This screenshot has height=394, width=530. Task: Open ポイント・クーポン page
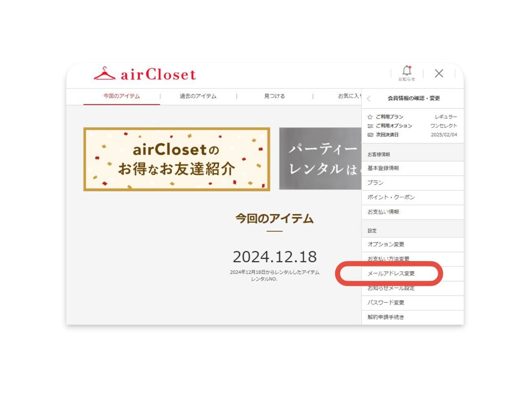click(x=413, y=197)
